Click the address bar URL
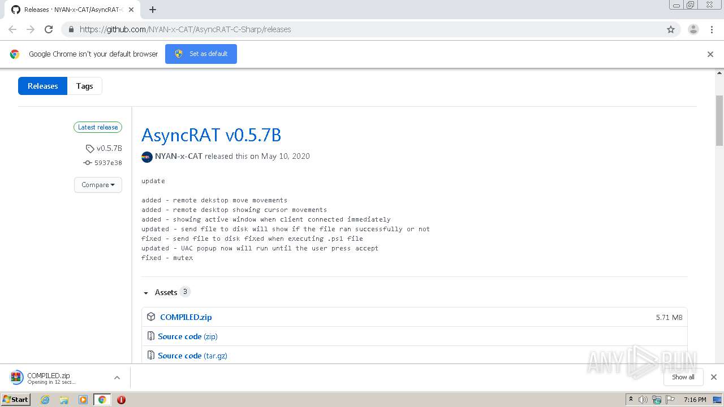Image resolution: width=724 pixels, height=407 pixels. pyautogui.click(x=185, y=29)
